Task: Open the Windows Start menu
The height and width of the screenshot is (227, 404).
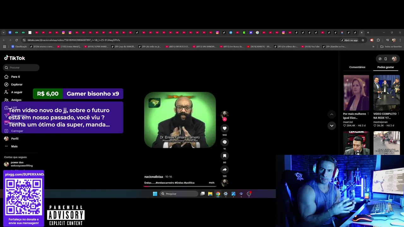Action: [x=155, y=194]
